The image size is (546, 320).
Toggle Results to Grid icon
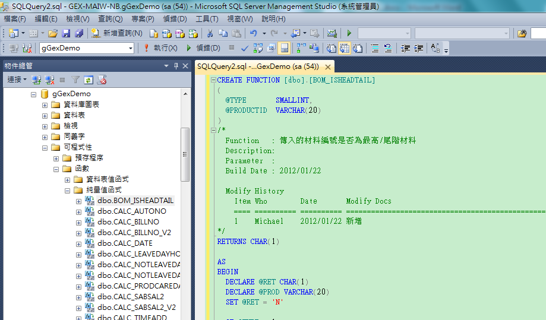[345, 48]
